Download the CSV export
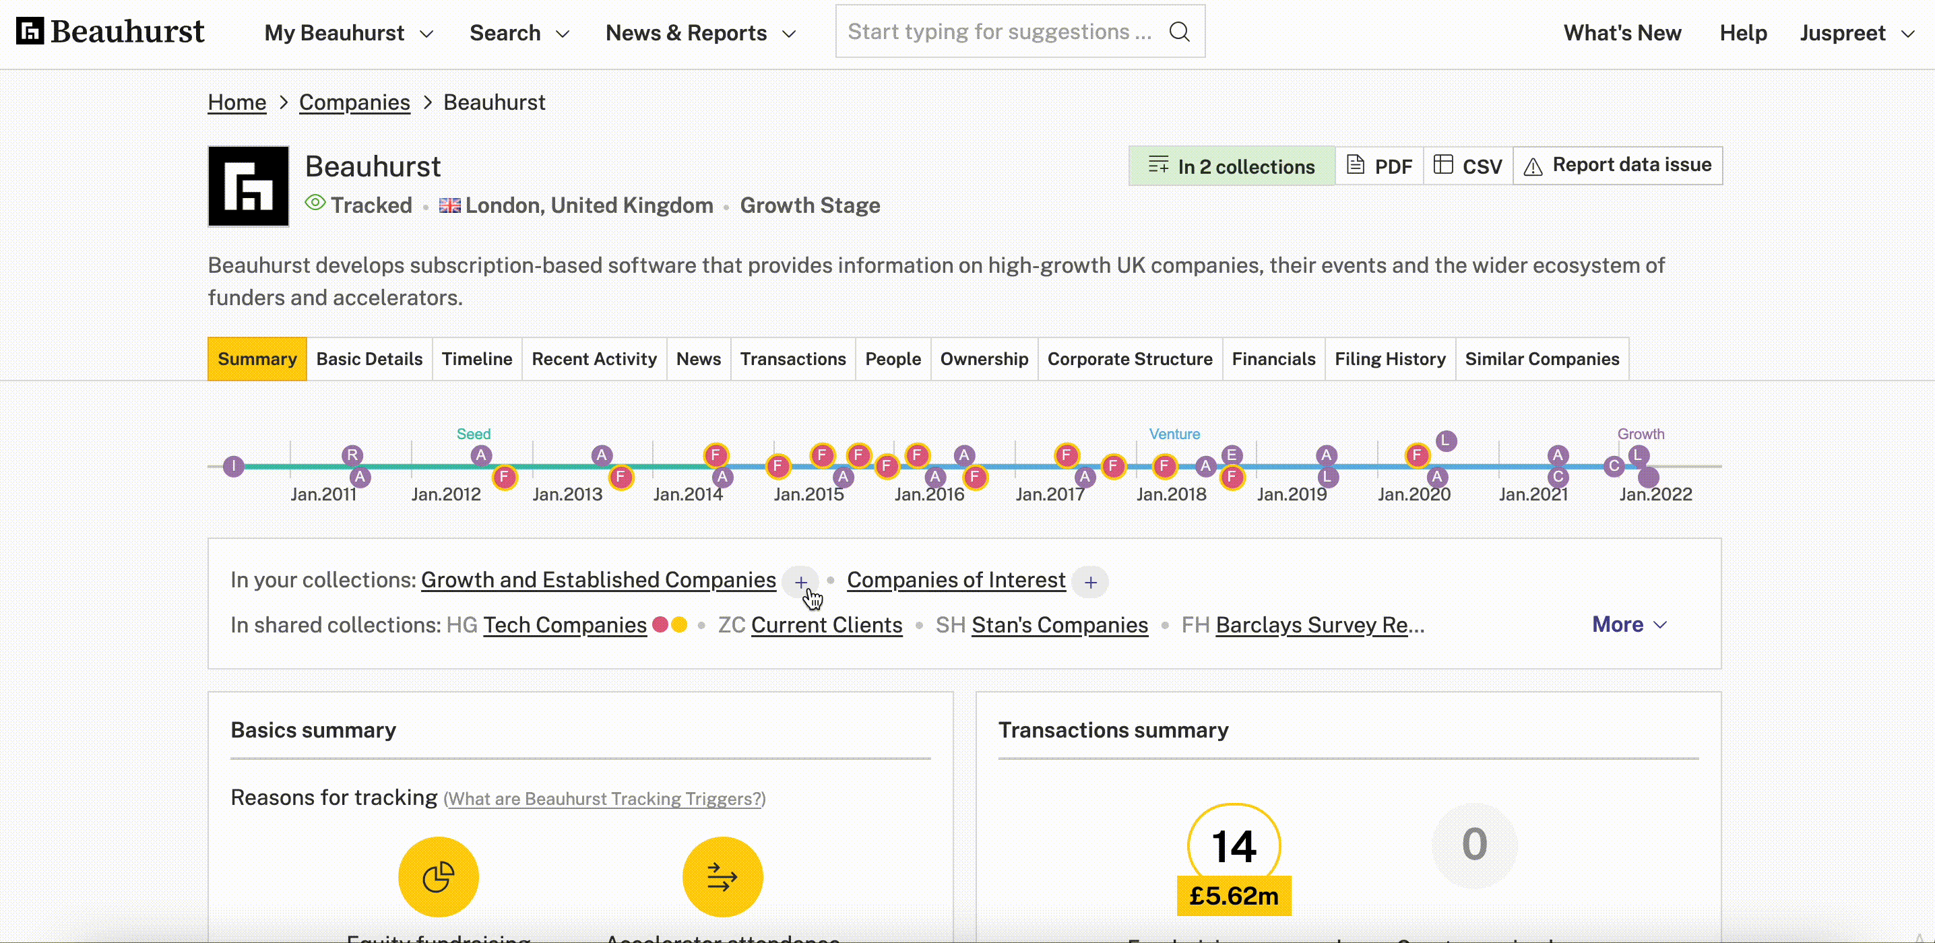 tap(1468, 166)
